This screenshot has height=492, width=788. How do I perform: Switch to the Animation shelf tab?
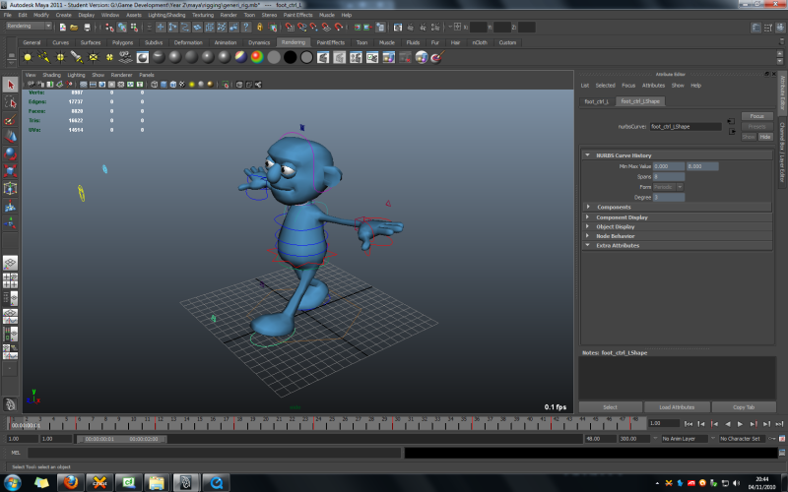[x=226, y=43]
